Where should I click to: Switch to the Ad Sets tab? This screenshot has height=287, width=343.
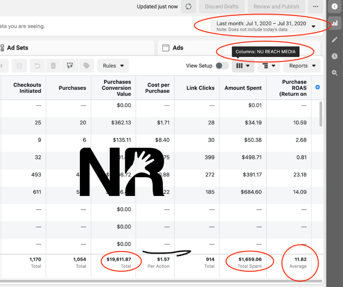[x=18, y=48]
